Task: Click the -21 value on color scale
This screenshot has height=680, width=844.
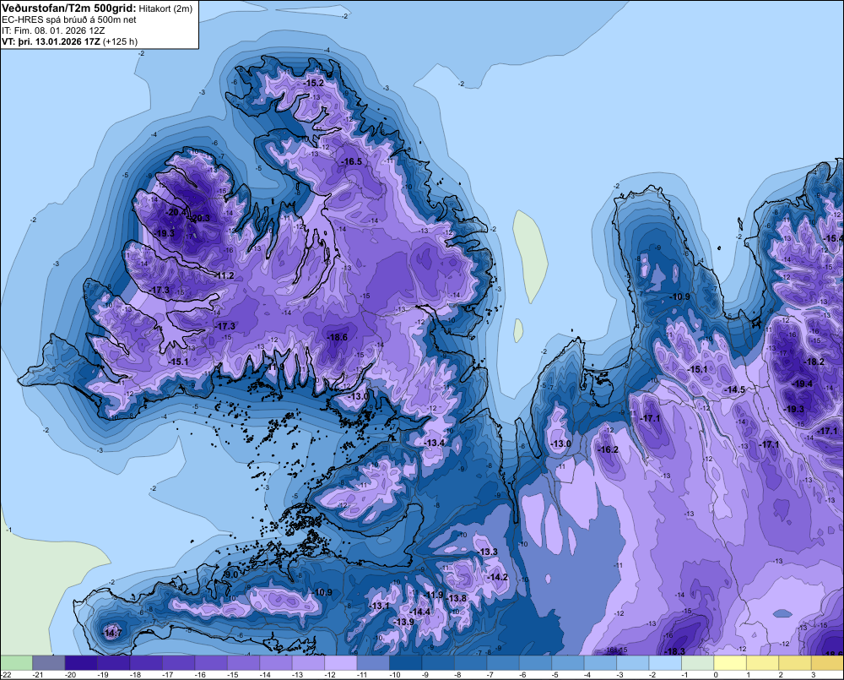Action: point(38,675)
